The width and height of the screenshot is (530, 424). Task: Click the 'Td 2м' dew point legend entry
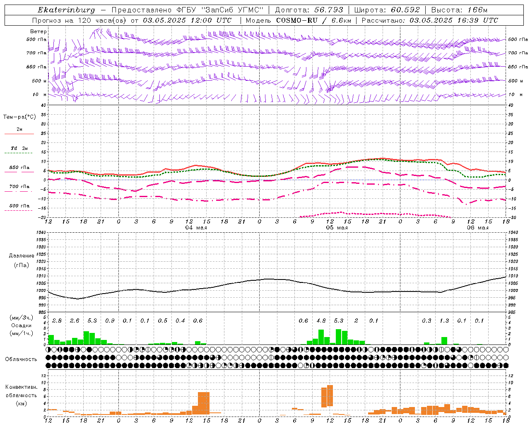point(19,148)
